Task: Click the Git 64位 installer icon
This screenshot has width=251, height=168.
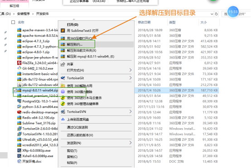Action: [x=19, y=68]
